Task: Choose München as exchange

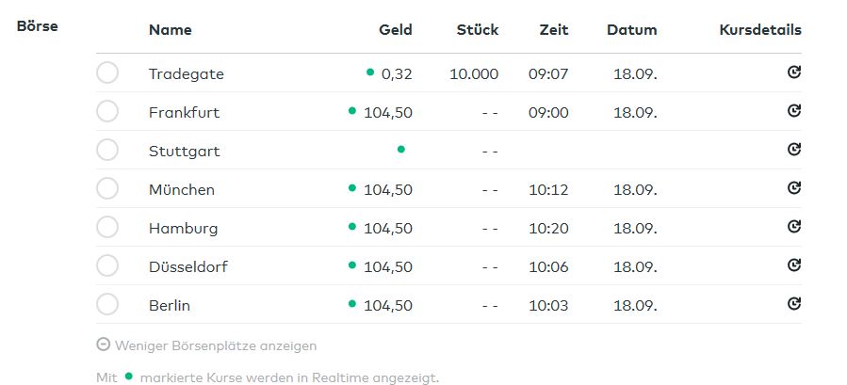Action: pyautogui.click(x=107, y=188)
